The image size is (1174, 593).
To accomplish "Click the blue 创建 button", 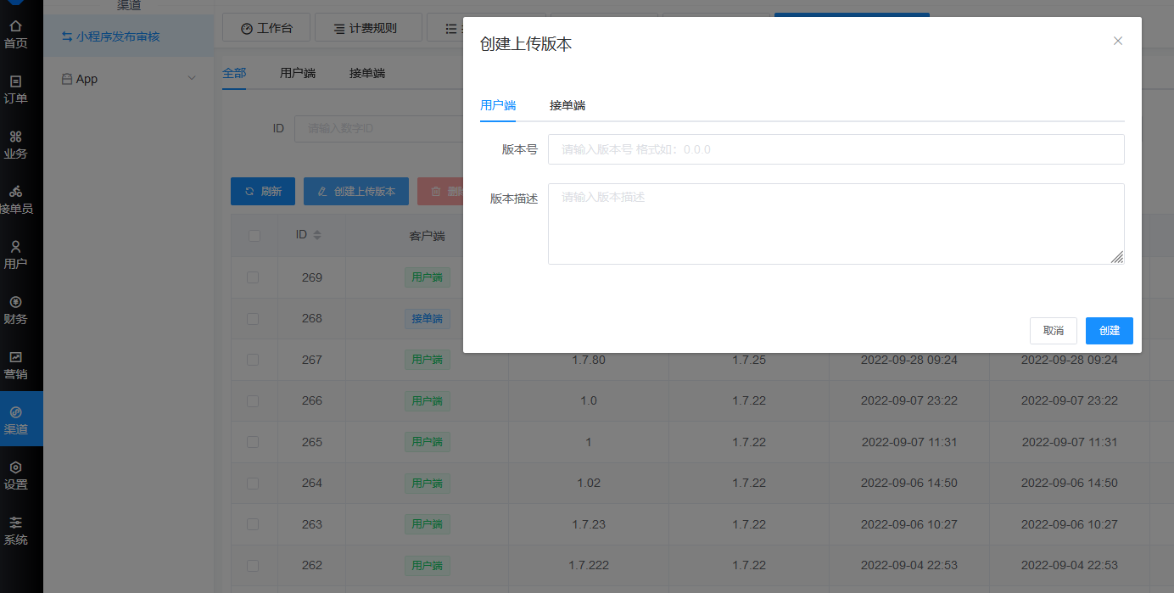I will point(1110,331).
